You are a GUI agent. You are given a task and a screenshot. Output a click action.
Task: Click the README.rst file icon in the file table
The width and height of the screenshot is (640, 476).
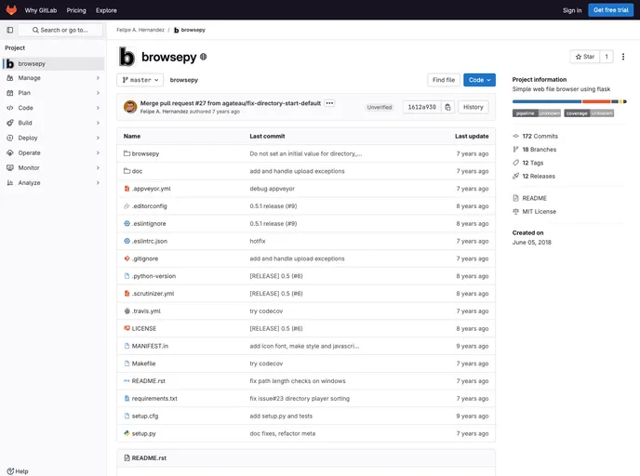127,381
